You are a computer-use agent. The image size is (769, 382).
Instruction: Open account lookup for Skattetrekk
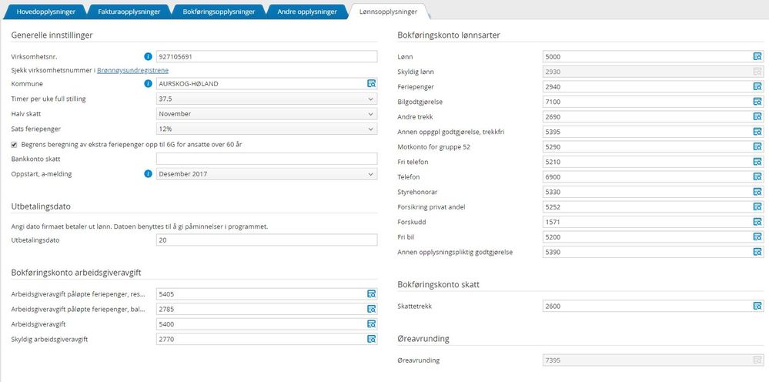point(757,306)
